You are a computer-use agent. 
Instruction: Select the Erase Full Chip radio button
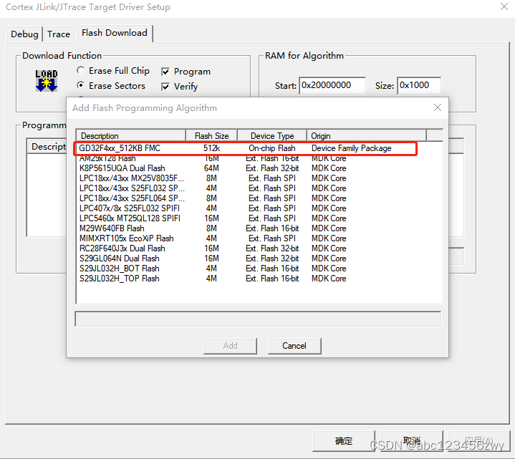point(80,70)
